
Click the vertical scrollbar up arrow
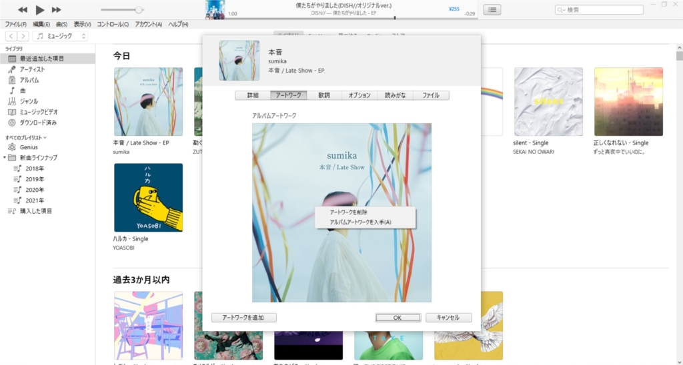pyautogui.click(x=680, y=47)
